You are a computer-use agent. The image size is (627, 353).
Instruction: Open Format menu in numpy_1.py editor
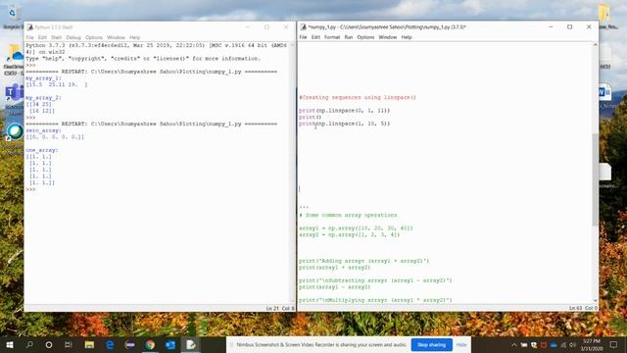coord(332,37)
